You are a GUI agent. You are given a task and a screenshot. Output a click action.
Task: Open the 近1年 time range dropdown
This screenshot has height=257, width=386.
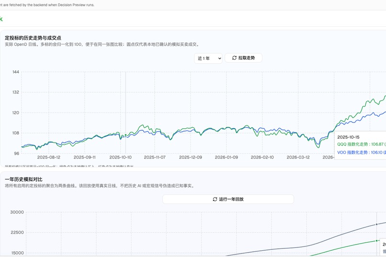click(x=208, y=58)
